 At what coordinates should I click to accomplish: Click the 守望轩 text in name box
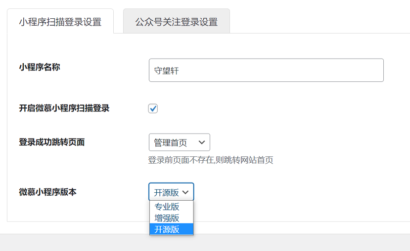(x=166, y=71)
